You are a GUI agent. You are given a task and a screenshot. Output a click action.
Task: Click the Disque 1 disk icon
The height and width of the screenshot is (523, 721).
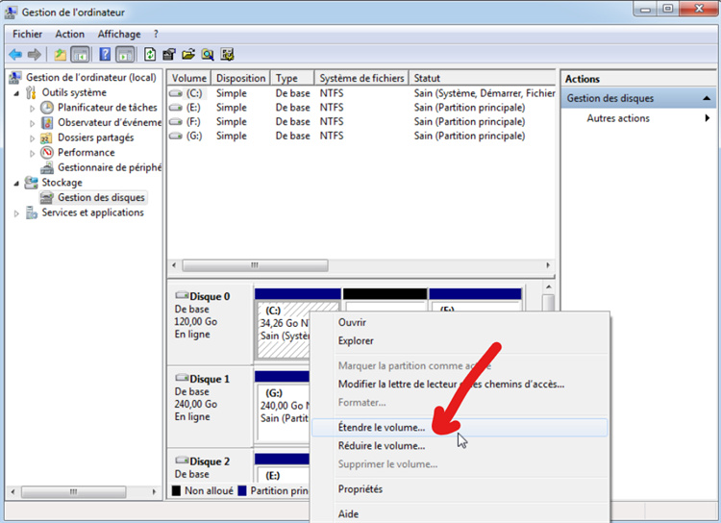(x=182, y=378)
